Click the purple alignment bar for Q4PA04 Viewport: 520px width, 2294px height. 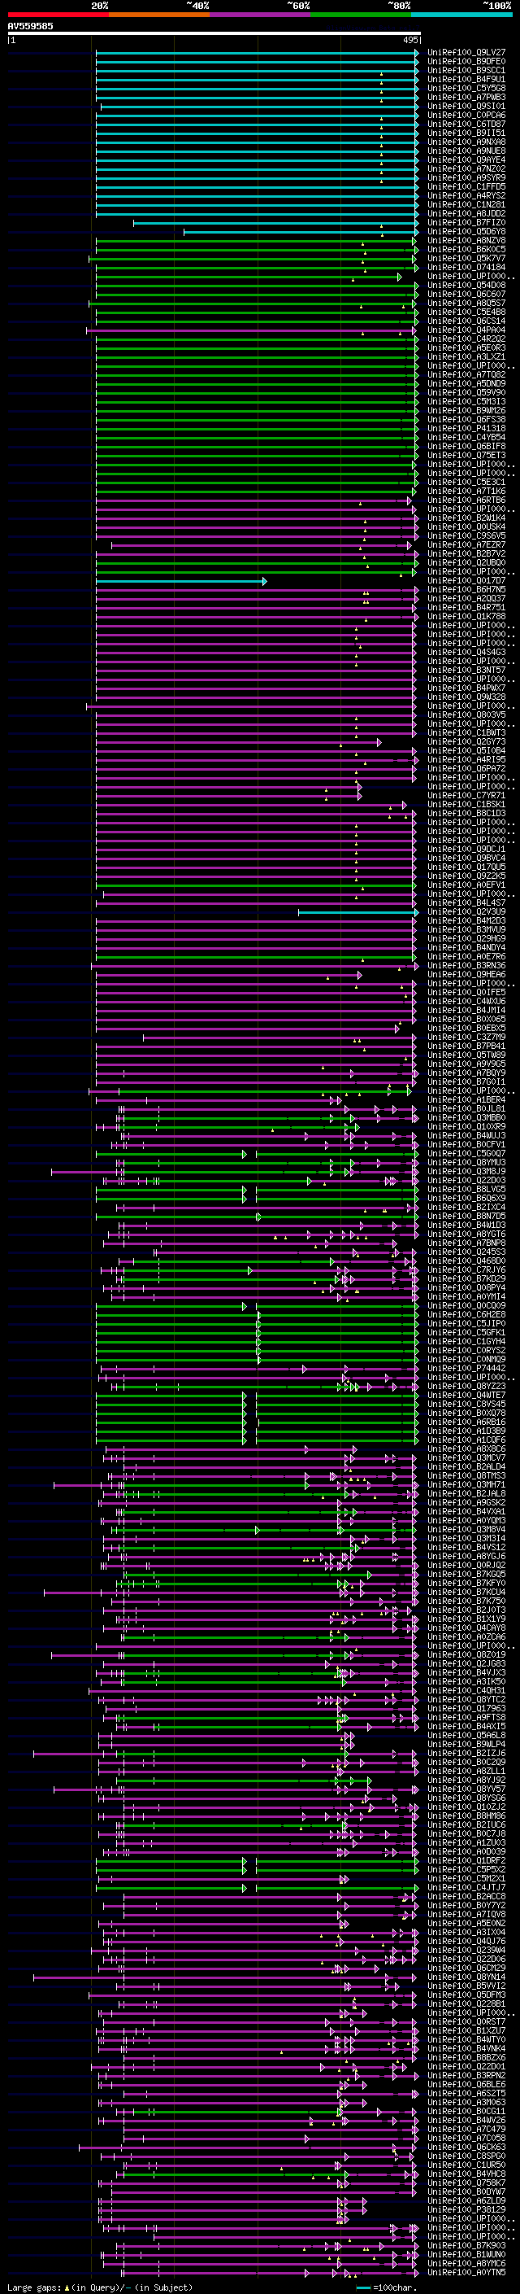point(252,330)
